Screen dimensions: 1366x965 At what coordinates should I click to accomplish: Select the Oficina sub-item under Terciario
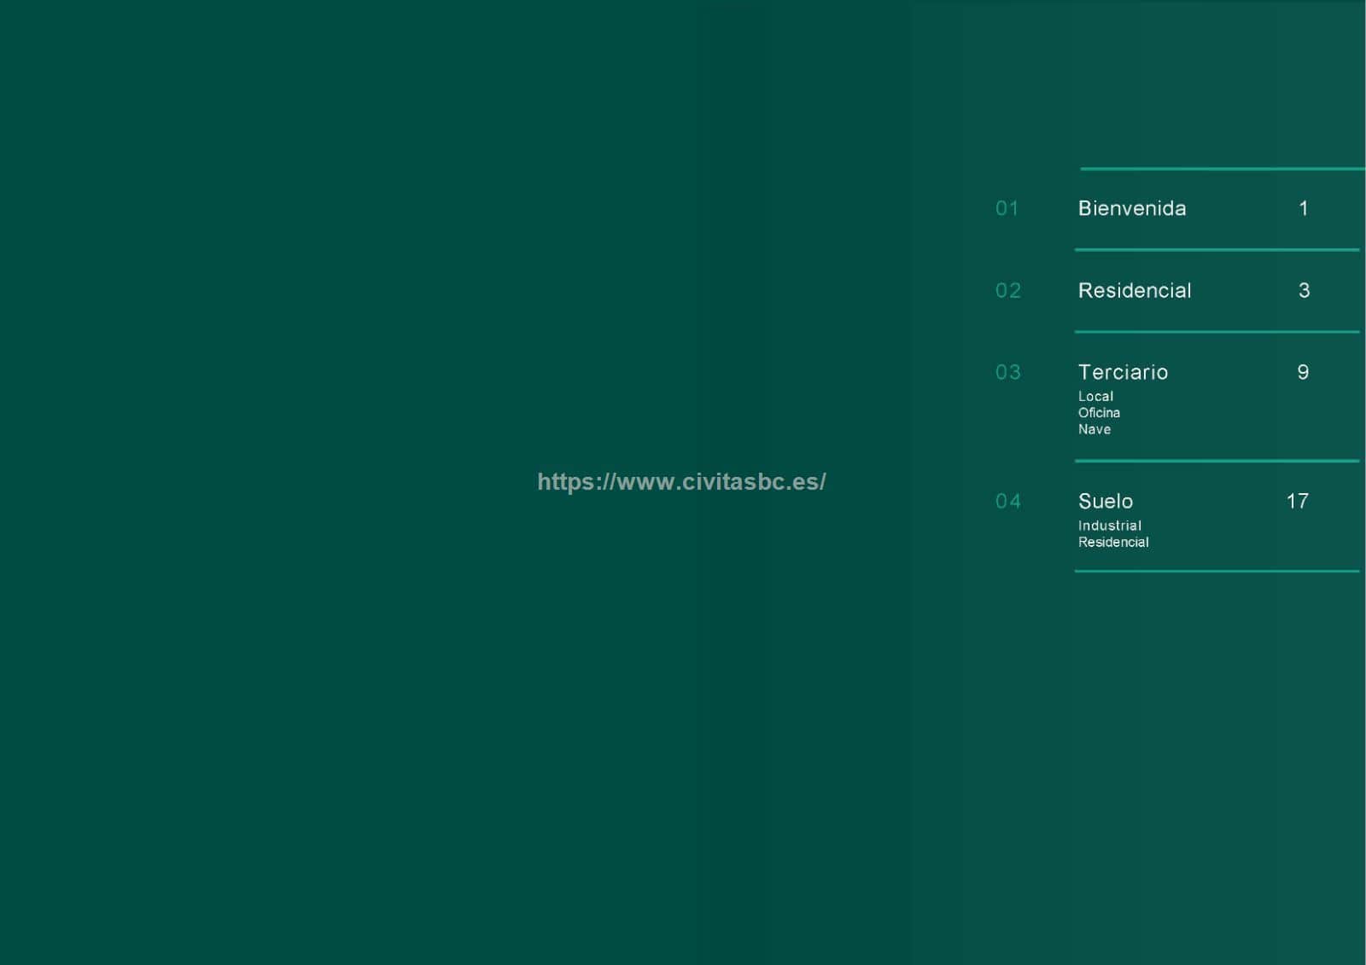[1099, 413]
